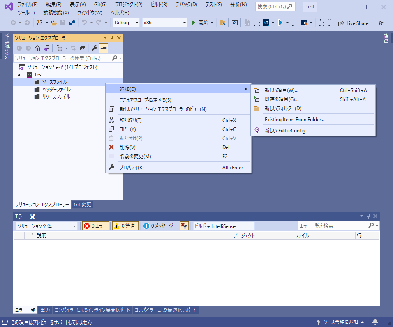The height and width of the screenshot is (327, 393).
Task: Click the Find in Files toolbar icon
Action: click(222, 23)
